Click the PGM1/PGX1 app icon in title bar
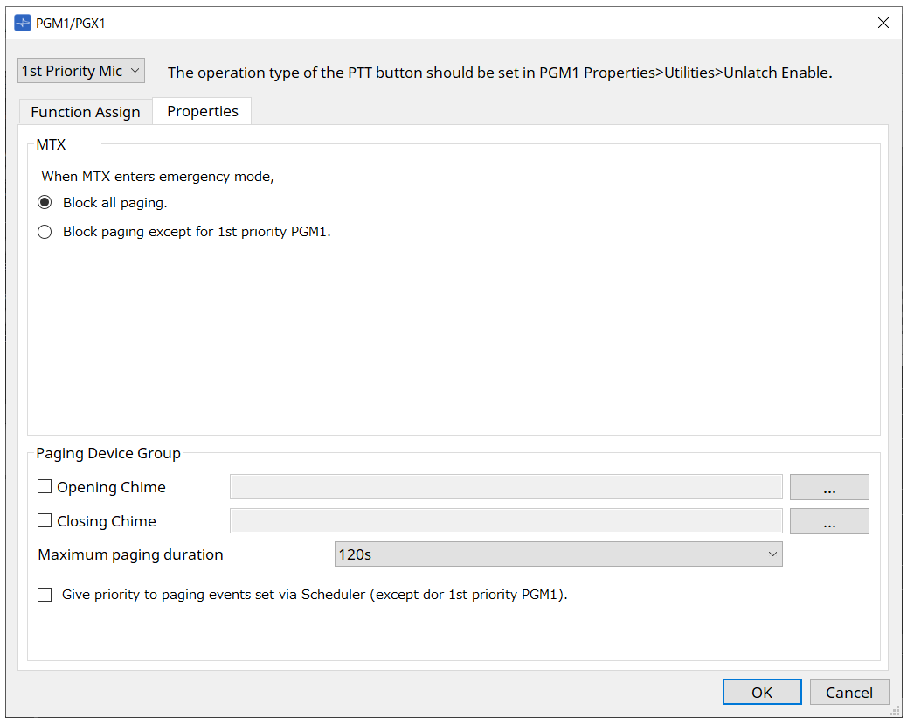Viewport: 907px width, 725px height. pos(22,23)
